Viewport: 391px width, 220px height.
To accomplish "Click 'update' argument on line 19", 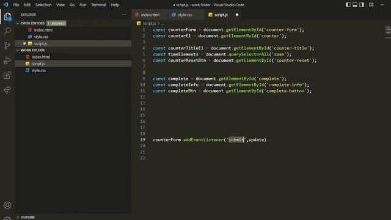I will [257, 140].
